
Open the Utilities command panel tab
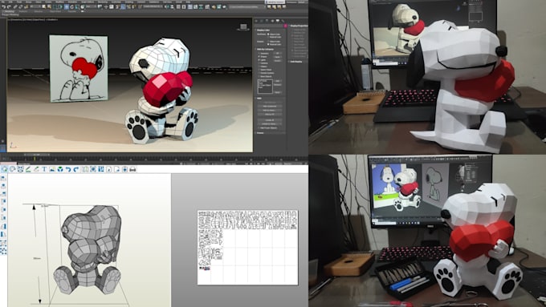283,21
